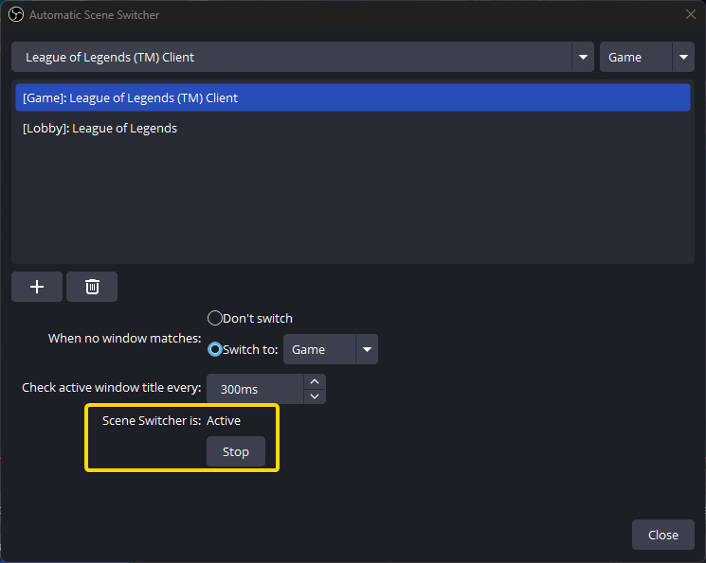This screenshot has width=706, height=563.
Task: Add a new window rule with the plus button
Action: click(37, 287)
